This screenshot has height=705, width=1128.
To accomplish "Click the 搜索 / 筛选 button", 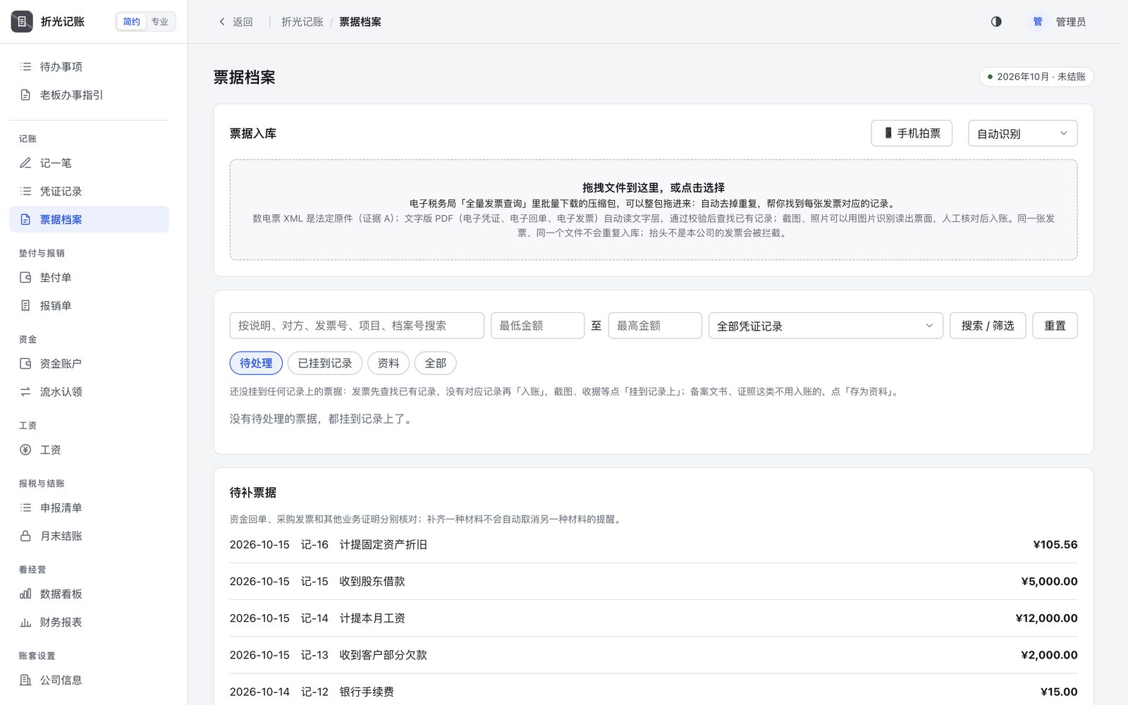I will coord(988,326).
